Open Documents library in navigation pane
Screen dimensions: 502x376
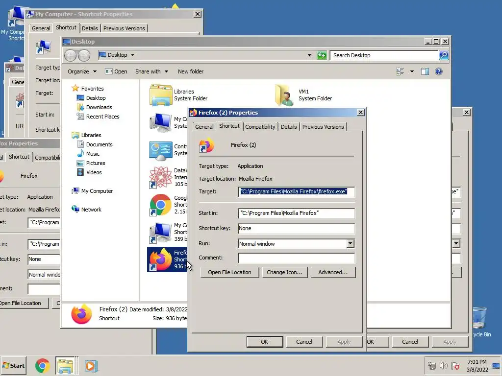pos(95,144)
